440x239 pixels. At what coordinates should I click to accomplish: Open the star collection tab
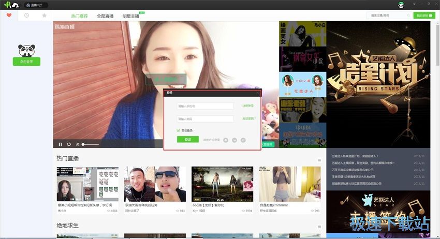[x=44, y=15]
